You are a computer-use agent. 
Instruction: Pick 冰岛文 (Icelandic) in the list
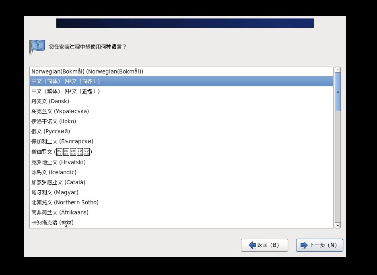coord(181,173)
